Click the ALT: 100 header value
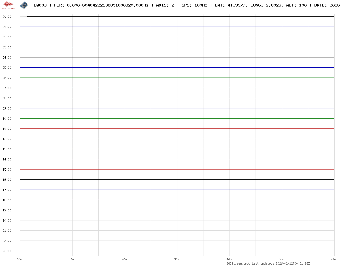 296,5
